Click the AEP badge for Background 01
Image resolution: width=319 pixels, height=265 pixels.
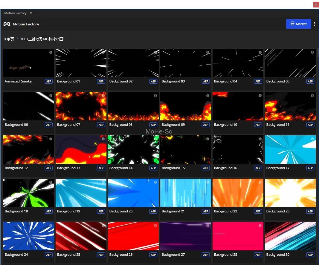coord(101,82)
